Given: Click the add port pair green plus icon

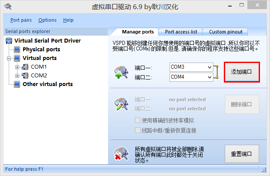Looking at the screenshot, I should 121,72.
